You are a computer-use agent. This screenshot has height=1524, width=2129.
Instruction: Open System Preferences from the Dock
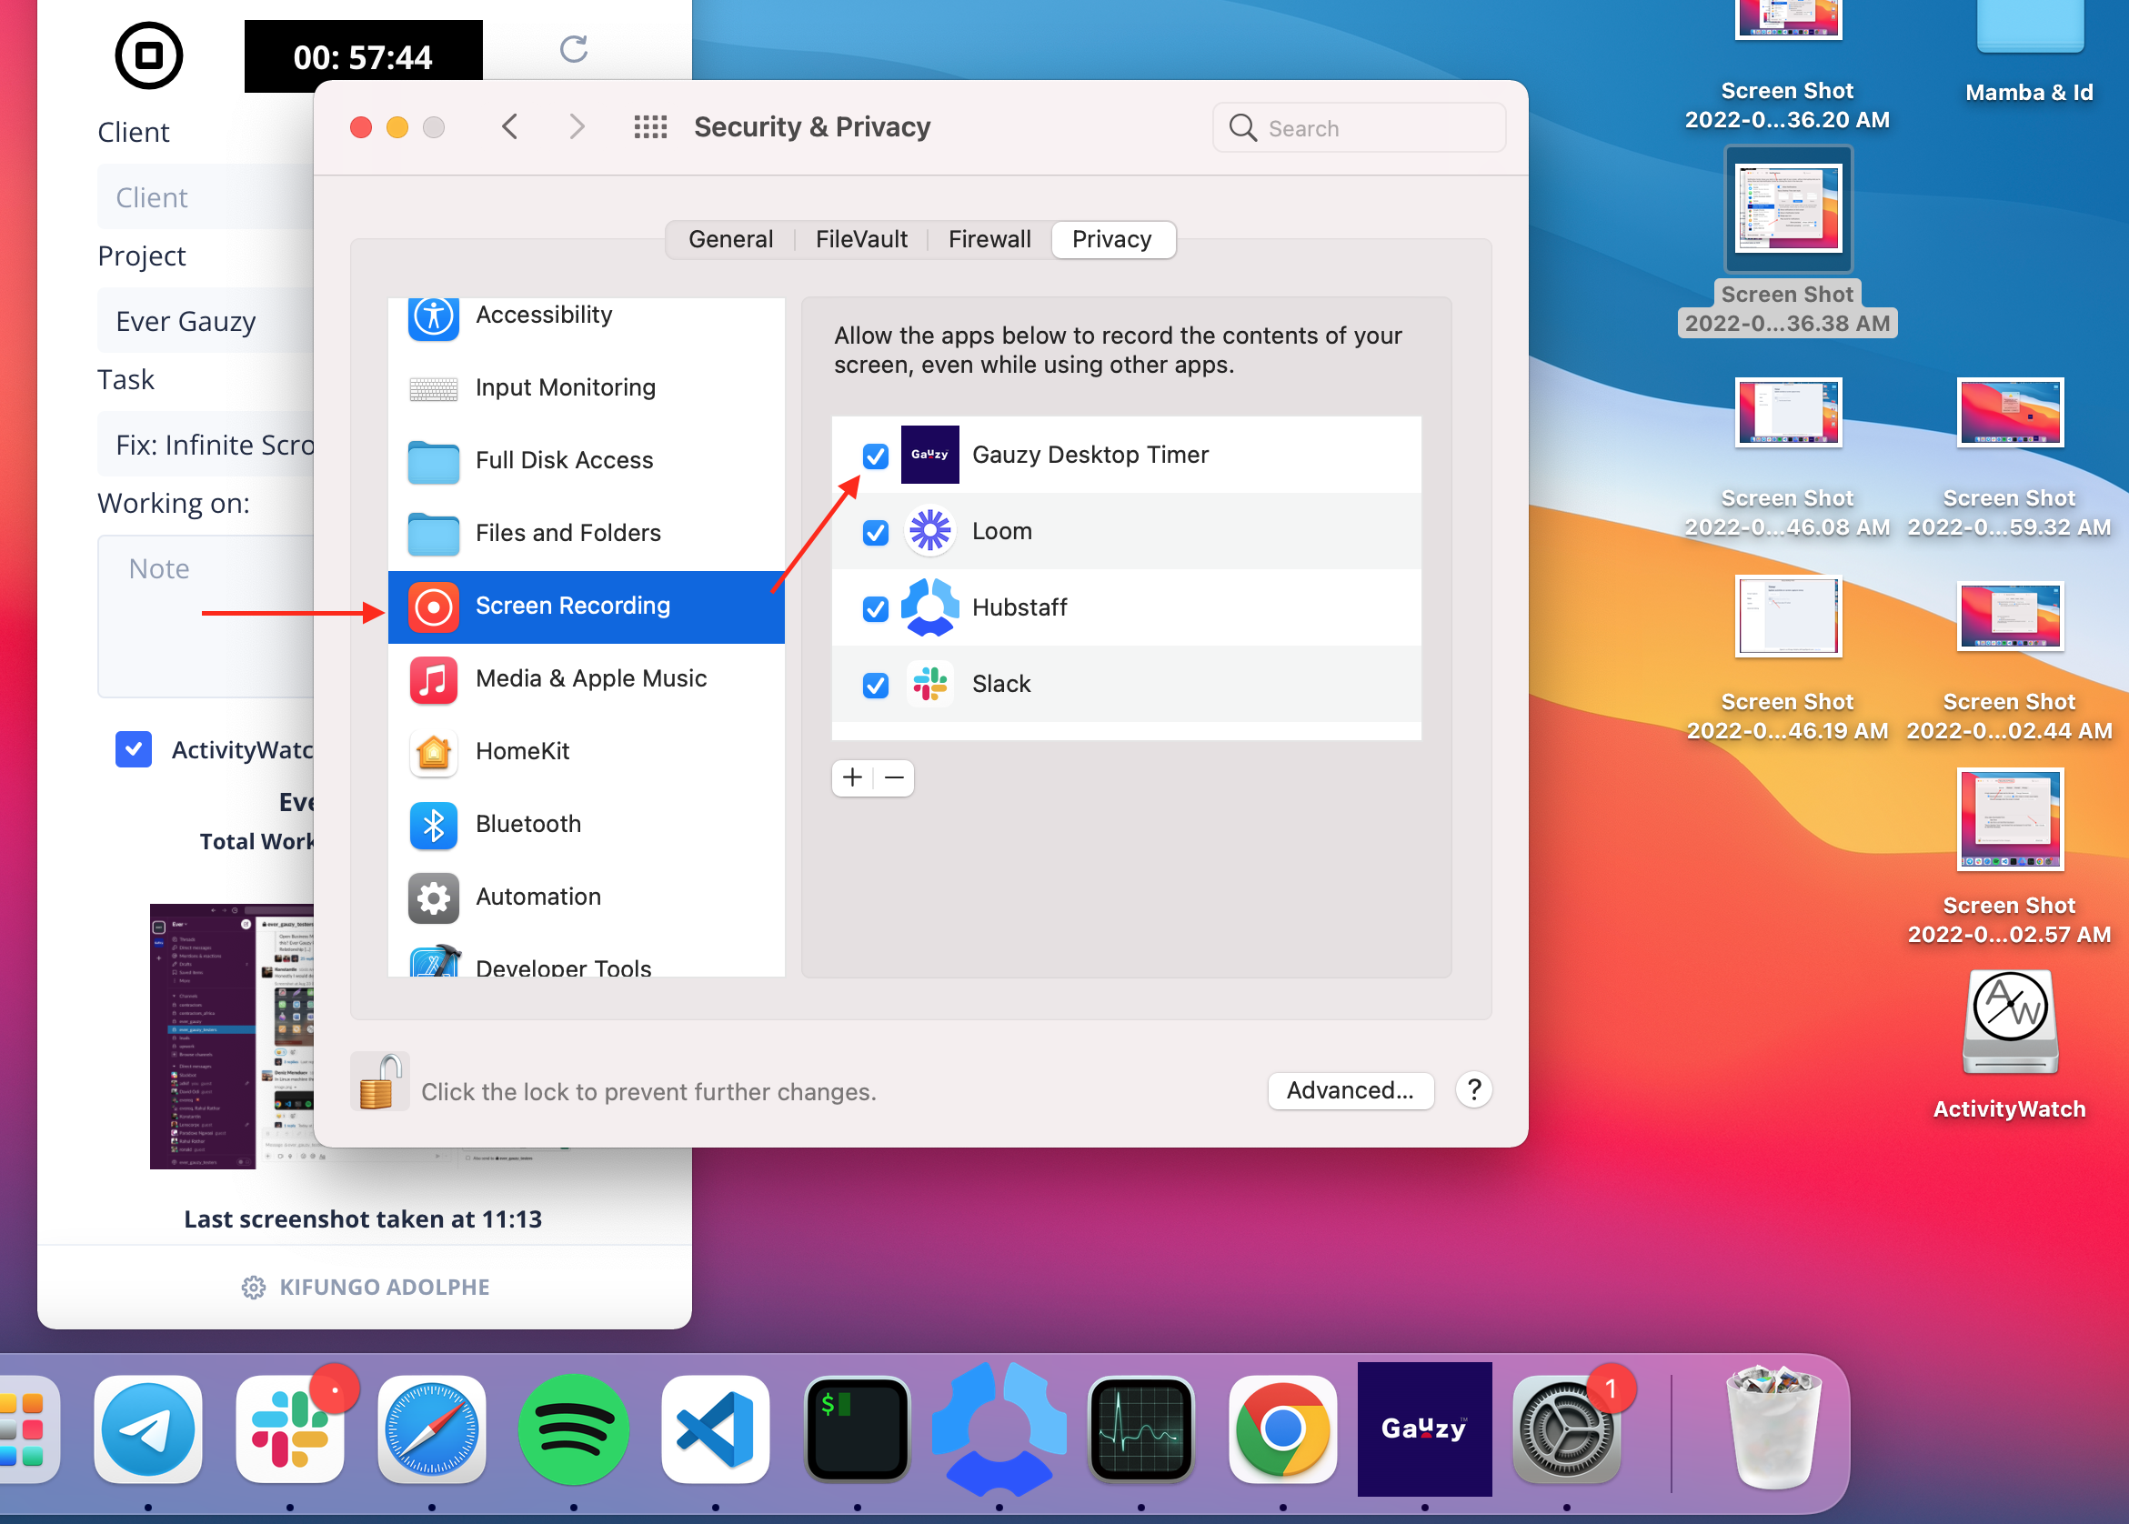tap(1566, 1430)
